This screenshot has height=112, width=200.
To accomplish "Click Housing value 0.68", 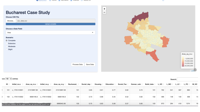I will 101,97.
